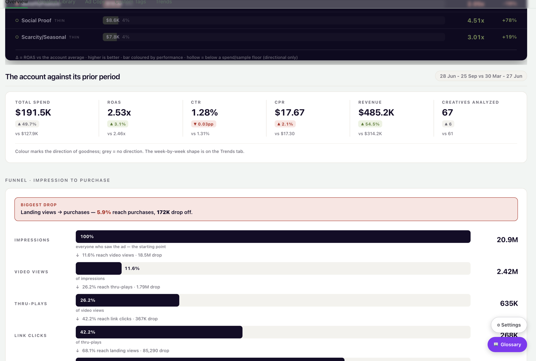This screenshot has height=361, width=536.
Task: Click the down arrow before '42.2% reach link clicks'
Action: [x=78, y=319]
